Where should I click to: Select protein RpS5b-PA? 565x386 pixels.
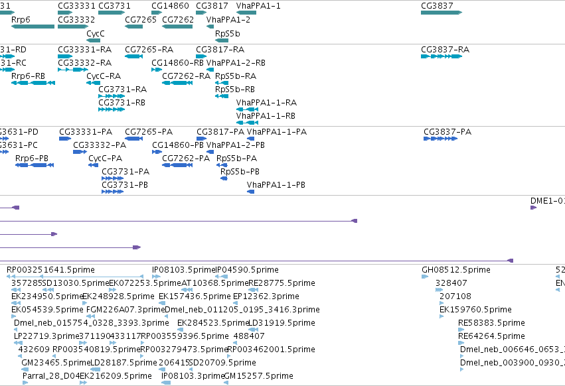click(222, 165)
